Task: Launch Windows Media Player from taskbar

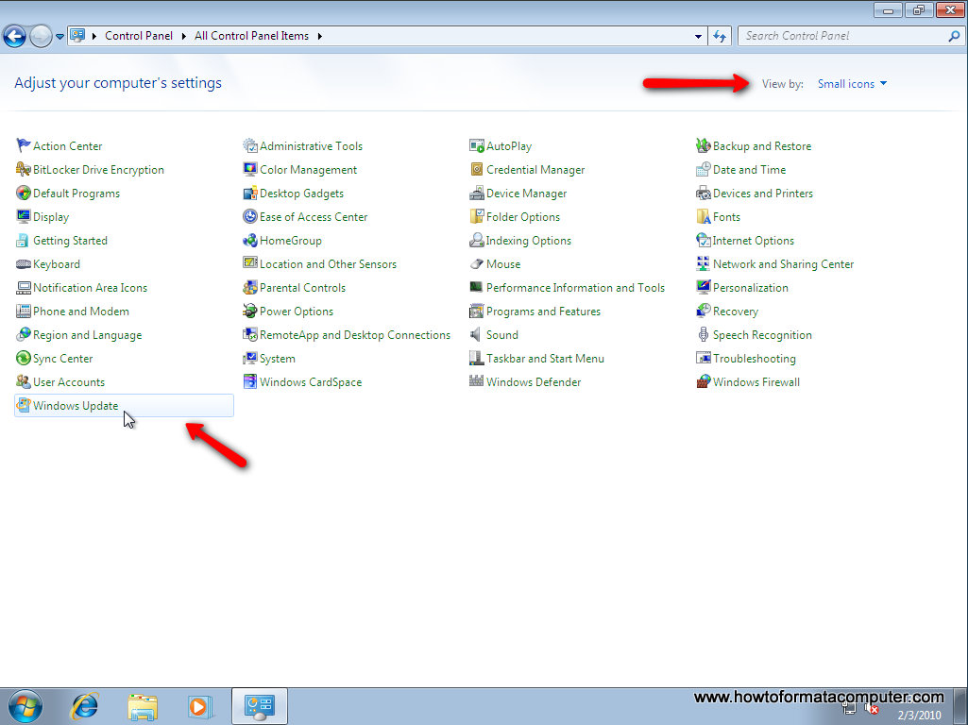Action: pyautogui.click(x=200, y=706)
